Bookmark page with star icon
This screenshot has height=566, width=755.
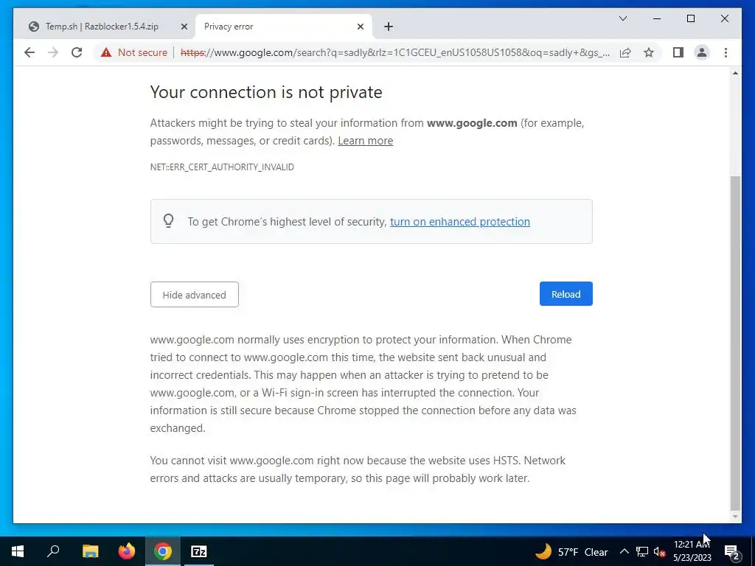pyautogui.click(x=649, y=52)
